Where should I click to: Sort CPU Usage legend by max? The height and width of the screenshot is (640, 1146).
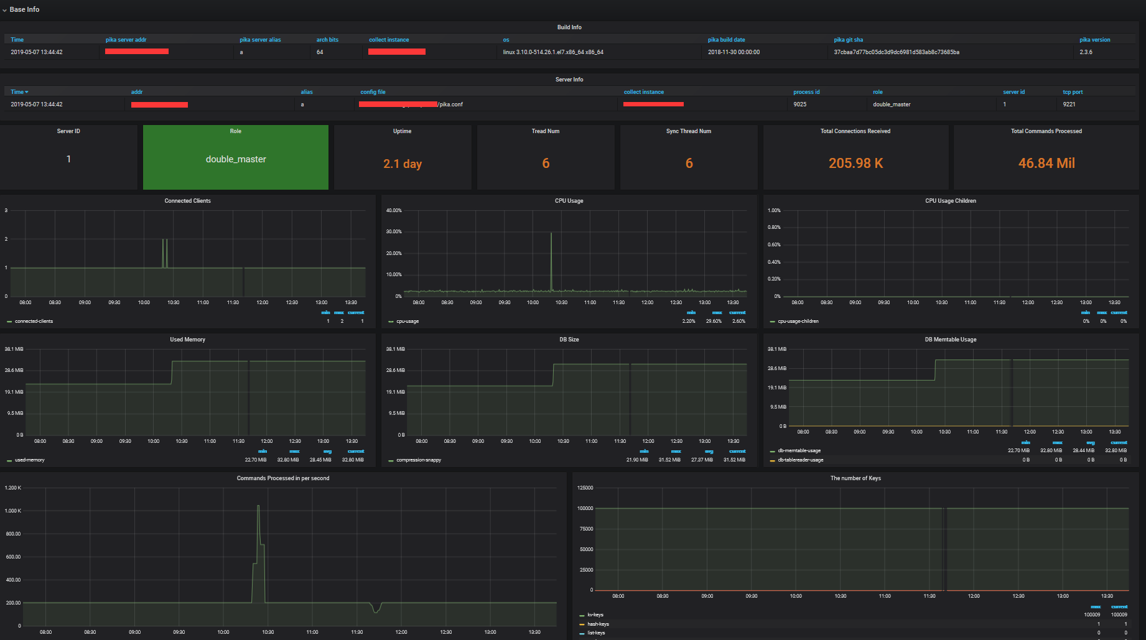(x=717, y=313)
